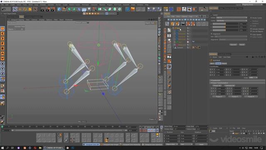Click the right arrow view icon
The image size is (266, 150).
(2, 38)
